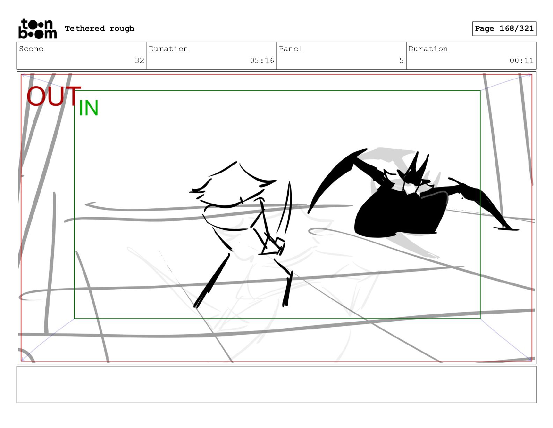
Task: Click the empty notes box below panel
Action: coord(276,384)
